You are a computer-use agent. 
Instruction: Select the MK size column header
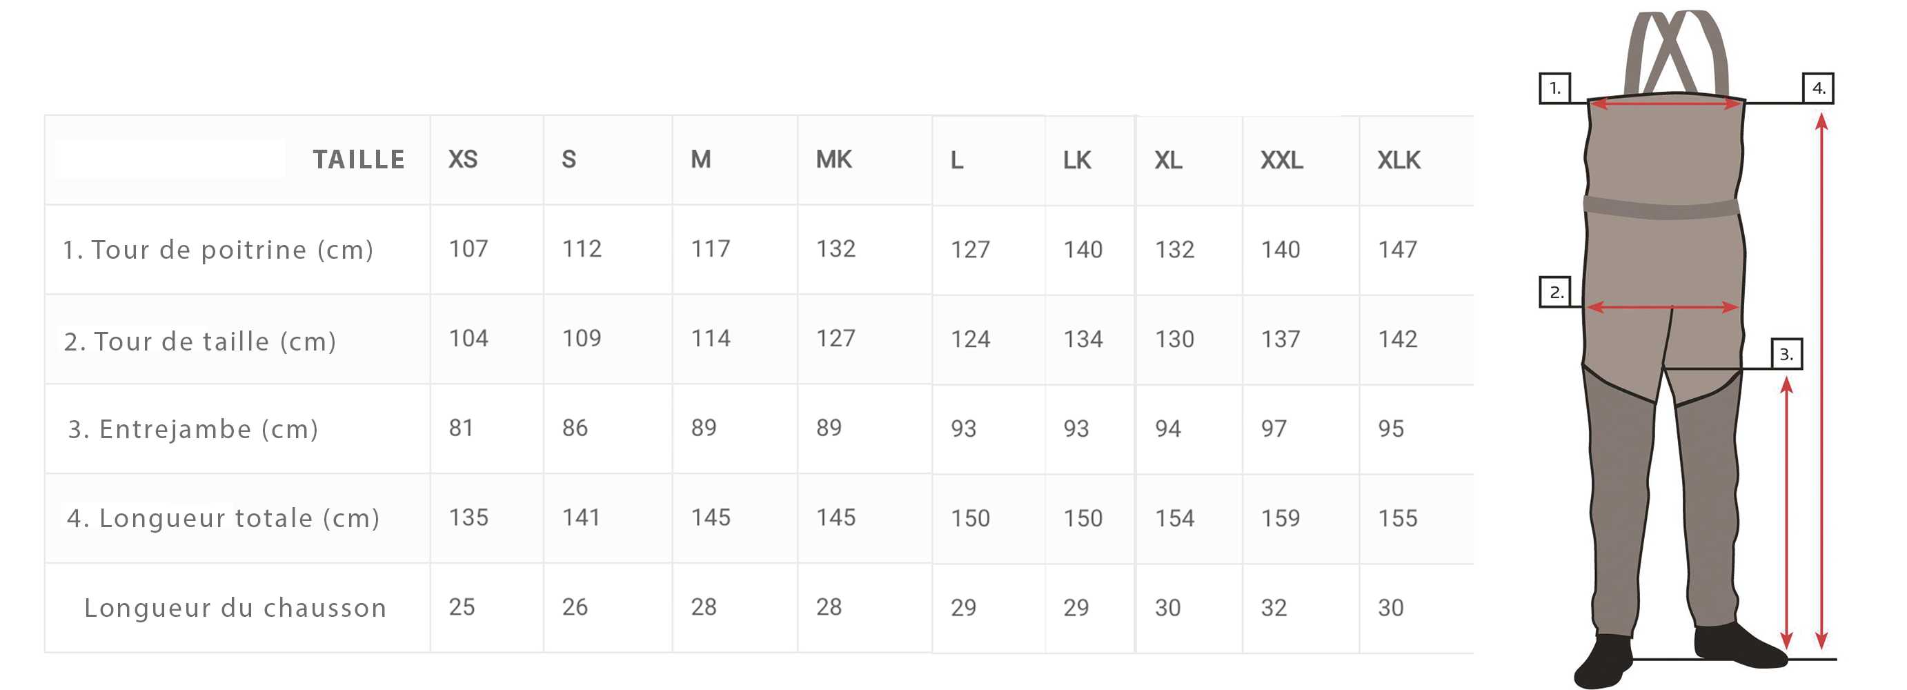pos(833,159)
